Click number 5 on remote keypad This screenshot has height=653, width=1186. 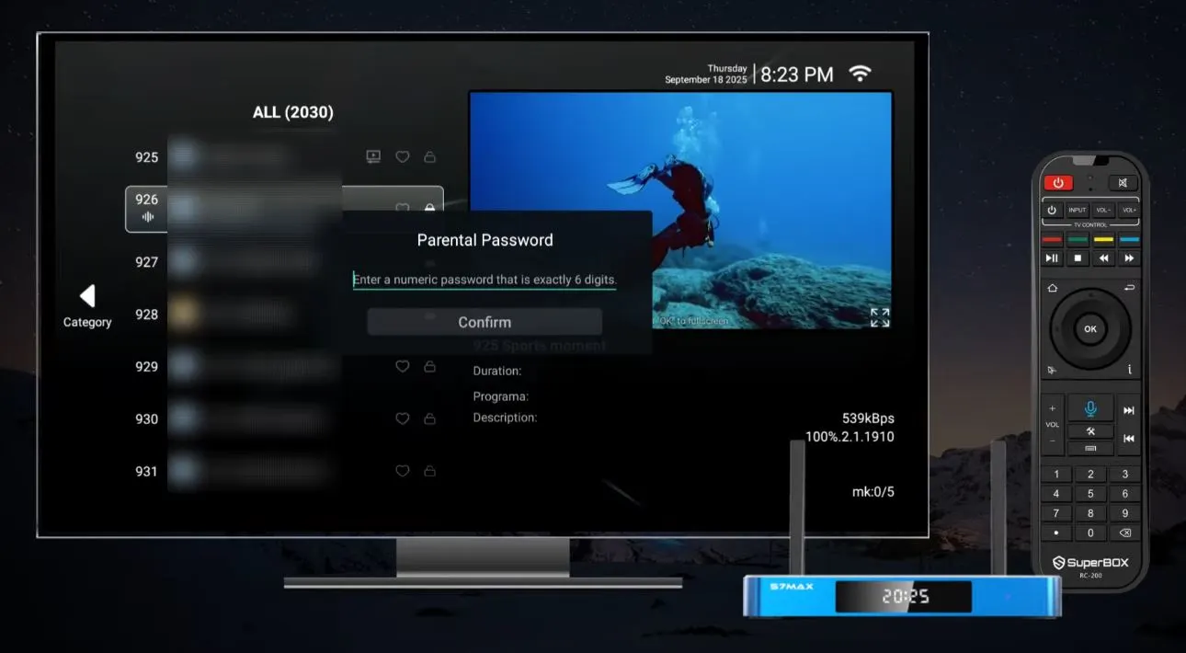1090,494
